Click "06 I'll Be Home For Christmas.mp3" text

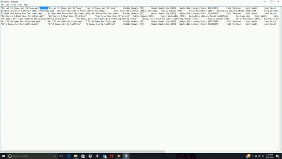click(x=20, y=21)
